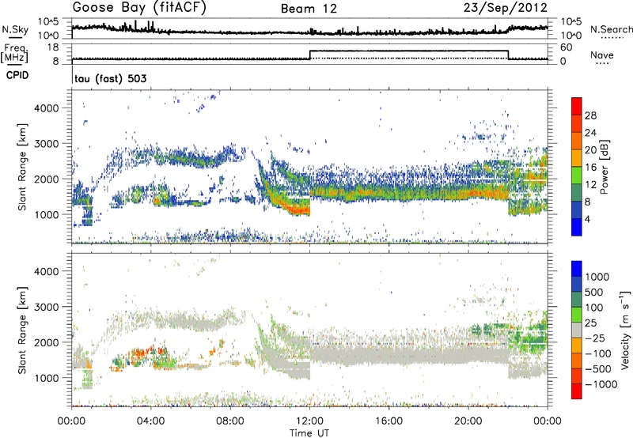Click the "12:00" time tick label

tap(309, 421)
